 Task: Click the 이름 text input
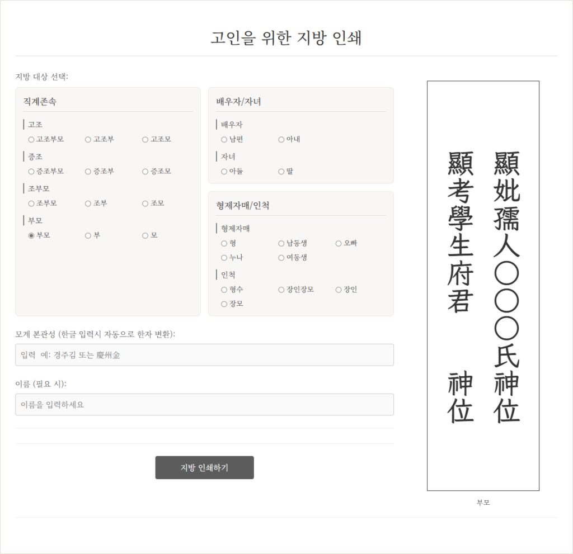(204, 404)
